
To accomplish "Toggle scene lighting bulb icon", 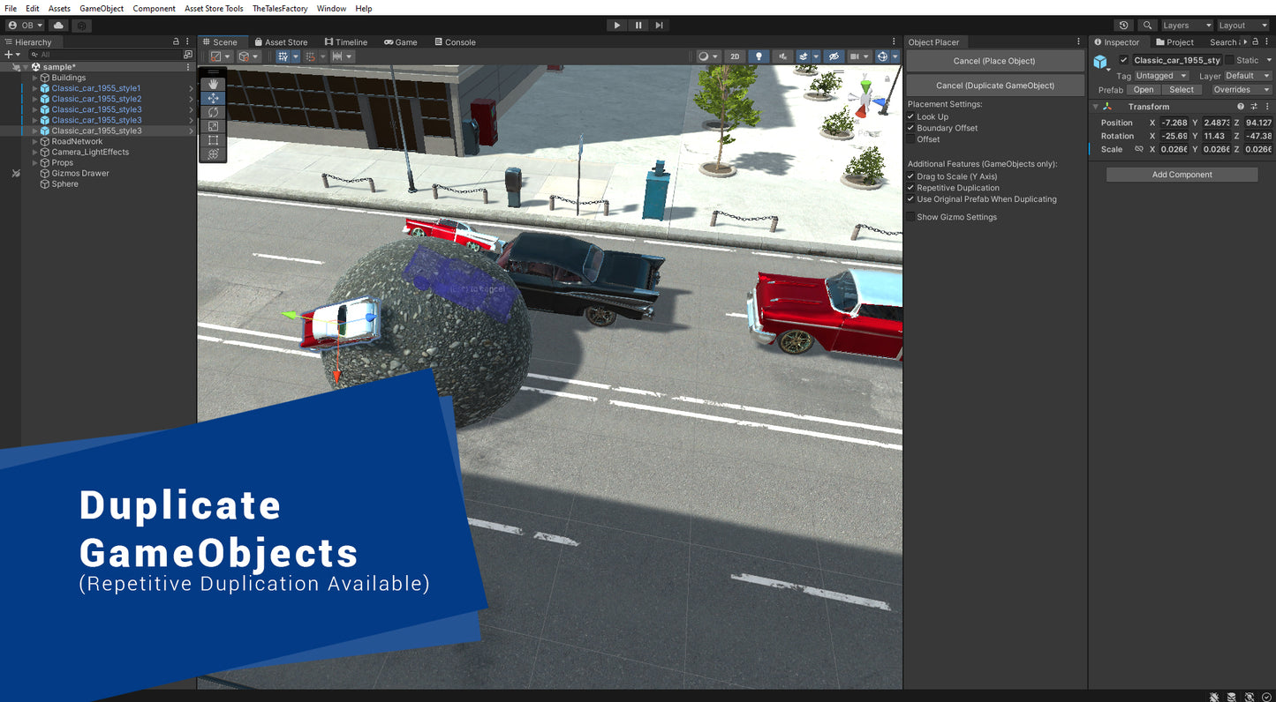I will click(759, 56).
